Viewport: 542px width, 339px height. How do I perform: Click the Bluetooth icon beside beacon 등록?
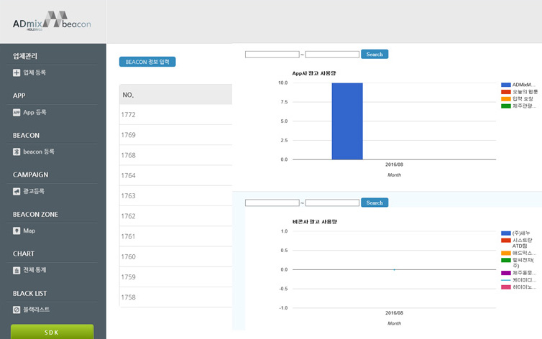17,152
